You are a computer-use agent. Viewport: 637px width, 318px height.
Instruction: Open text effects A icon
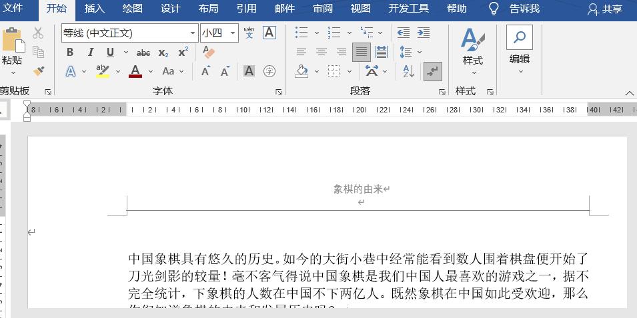[x=71, y=71]
